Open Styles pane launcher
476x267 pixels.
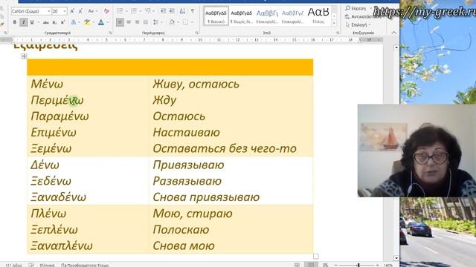coord(338,33)
